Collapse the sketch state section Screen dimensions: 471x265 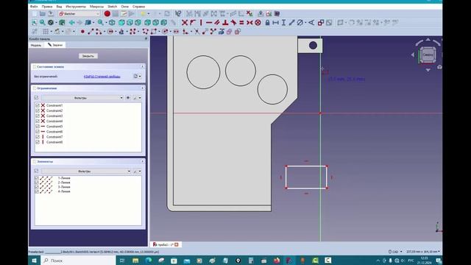click(142, 67)
